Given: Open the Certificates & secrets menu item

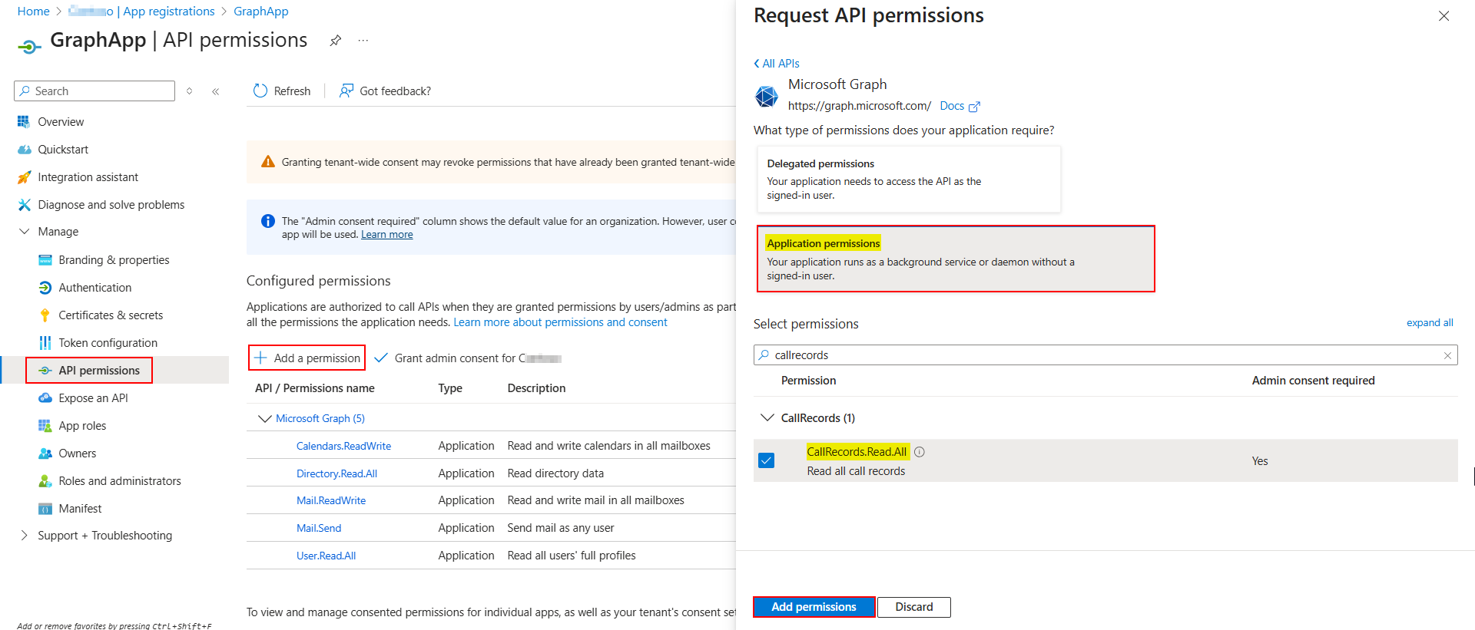Looking at the screenshot, I should 111,315.
